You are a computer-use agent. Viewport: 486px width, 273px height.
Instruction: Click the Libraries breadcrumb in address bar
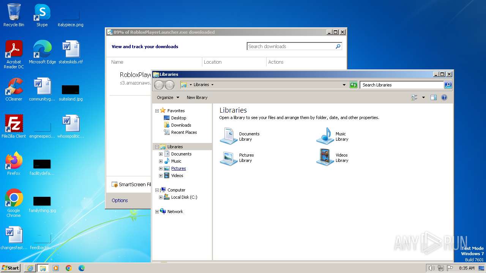pos(201,85)
